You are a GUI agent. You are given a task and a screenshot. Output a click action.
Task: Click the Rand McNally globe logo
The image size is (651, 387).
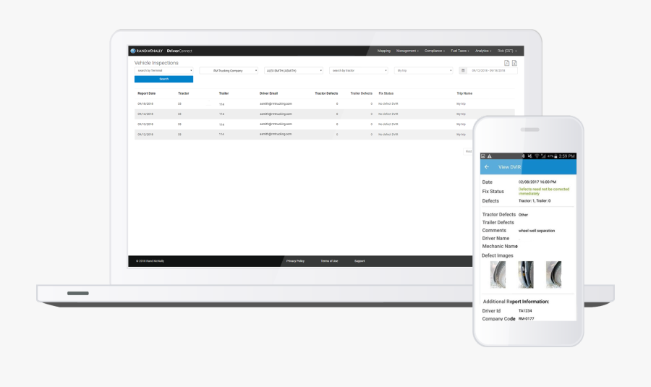coord(132,51)
